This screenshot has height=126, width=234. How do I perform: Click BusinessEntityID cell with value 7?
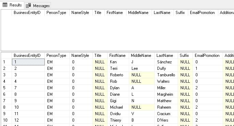point(28,88)
